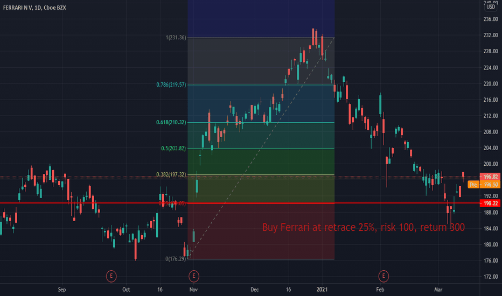This screenshot has width=502, height=296.
Task: Click the 184.00 price scale value
Action: (491, 228)
